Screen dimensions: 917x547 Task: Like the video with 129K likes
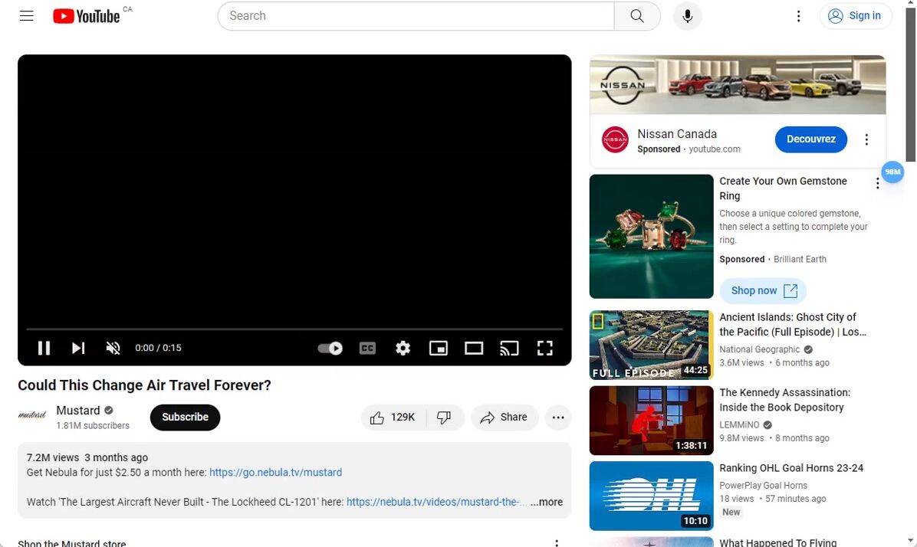393,418
